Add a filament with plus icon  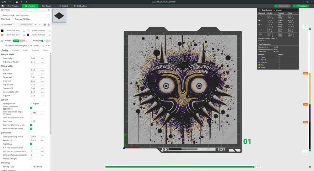tap(36, 25)
